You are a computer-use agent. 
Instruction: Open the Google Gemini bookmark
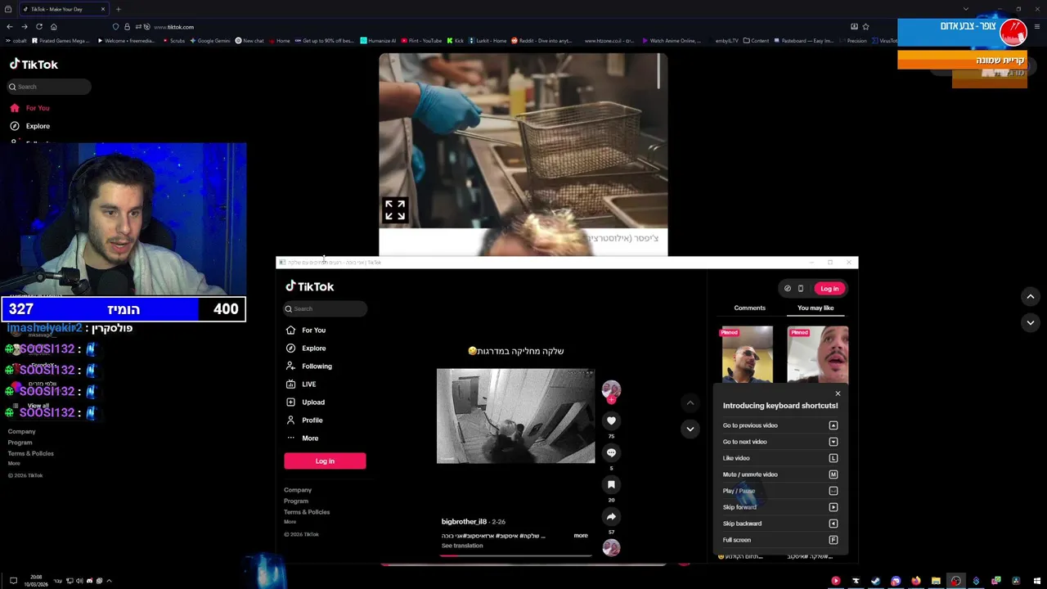(210, 41)
